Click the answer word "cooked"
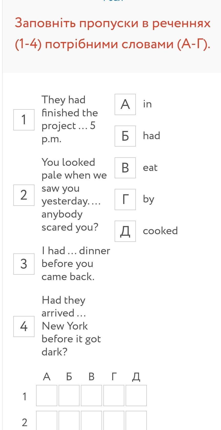 (160, 231)
